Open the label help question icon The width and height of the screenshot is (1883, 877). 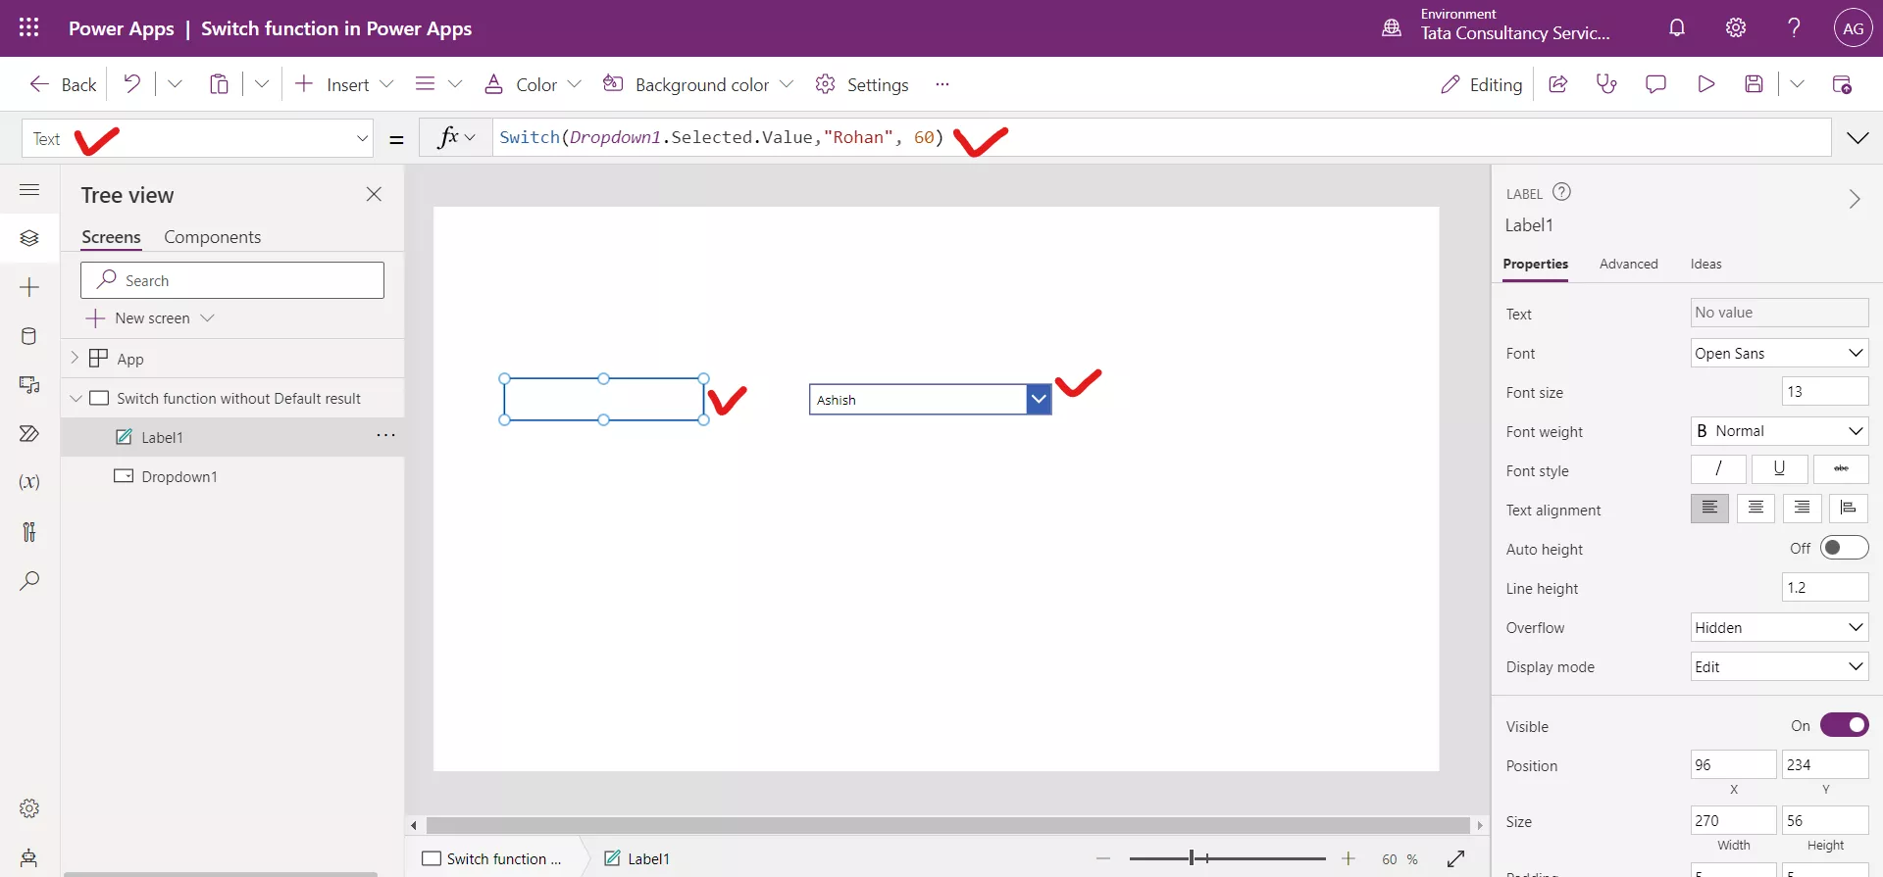click(x=1561, y=192)
